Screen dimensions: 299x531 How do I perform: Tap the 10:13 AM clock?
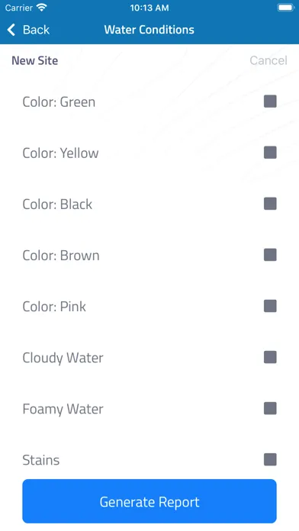point(149,8)
